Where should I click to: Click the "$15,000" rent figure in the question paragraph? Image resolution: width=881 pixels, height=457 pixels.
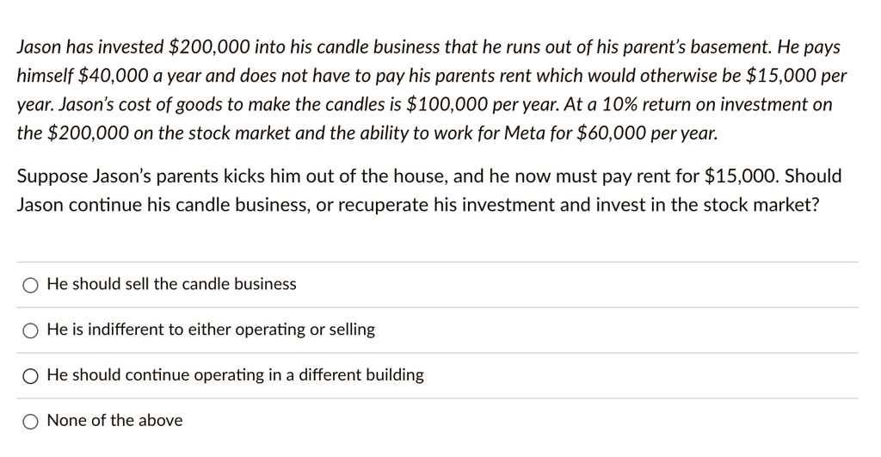[742, 176]
